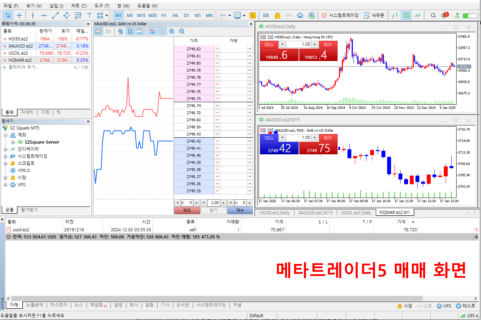Select the trendline drawing tool
Viewport: 481px width, 320px height.
point(55,15)
